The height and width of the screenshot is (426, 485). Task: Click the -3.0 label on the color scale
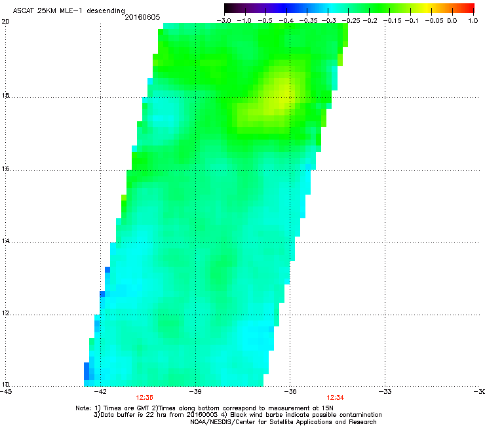click(224, 21)
